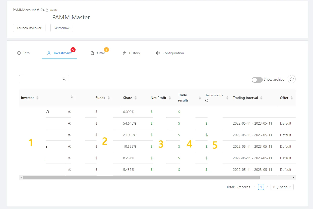Open the Configuration tab
313x209 pixels.
[x=170, y=53]
